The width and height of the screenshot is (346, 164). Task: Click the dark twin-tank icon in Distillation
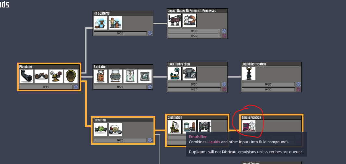coord(204,127)
